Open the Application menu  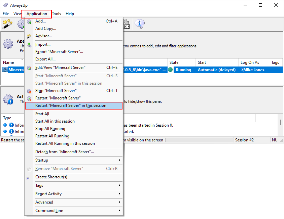pos(37,14)
